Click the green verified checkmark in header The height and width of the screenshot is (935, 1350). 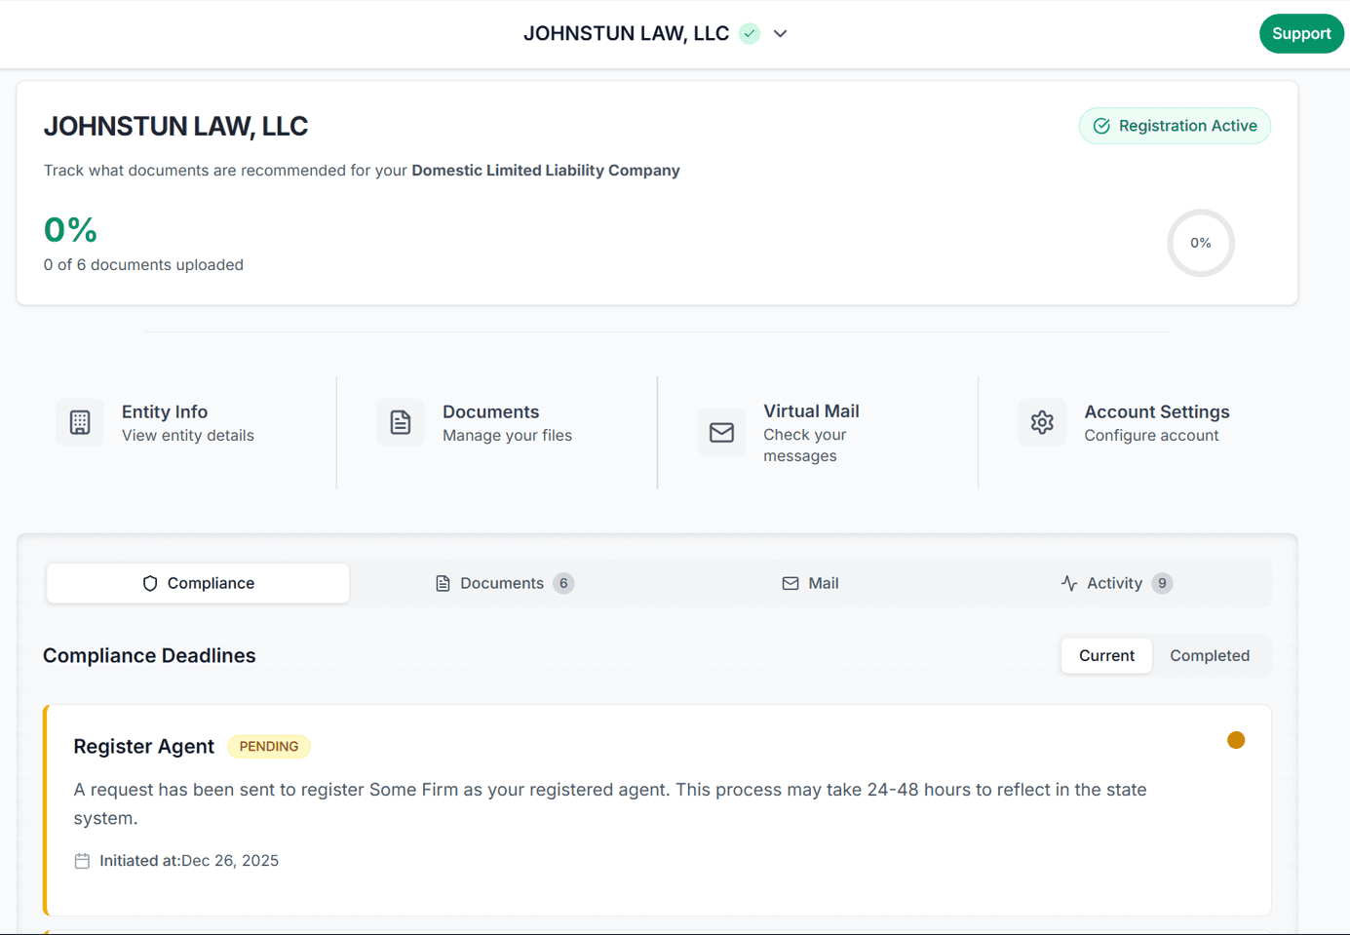(x=750, y=34)
